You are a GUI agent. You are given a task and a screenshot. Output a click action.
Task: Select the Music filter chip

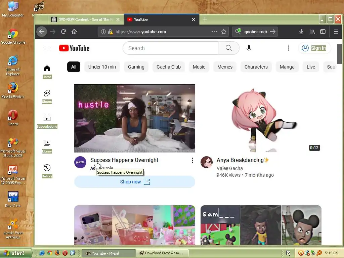point(199,67)
